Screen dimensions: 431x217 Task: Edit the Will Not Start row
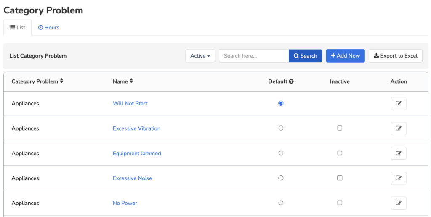[x=399, y=103]
